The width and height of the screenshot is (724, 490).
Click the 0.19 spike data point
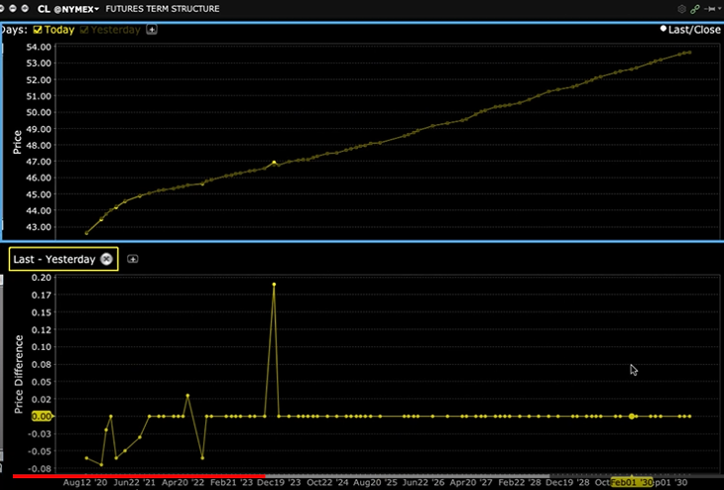(x=274, y=285)
